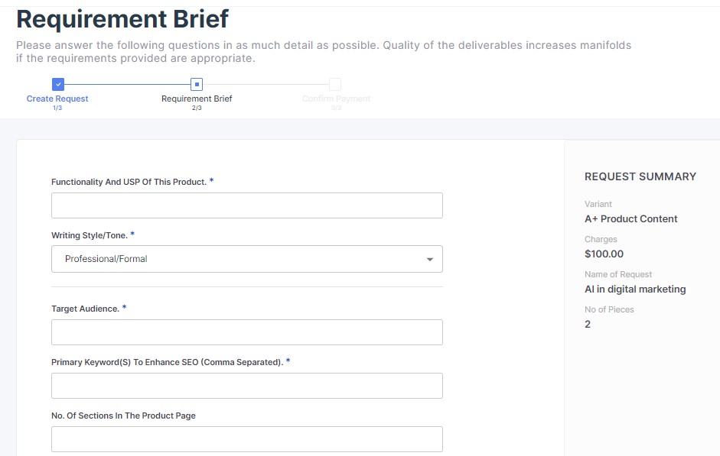
Task: Click the Target Audience label
Action: (x=86, y=309)
